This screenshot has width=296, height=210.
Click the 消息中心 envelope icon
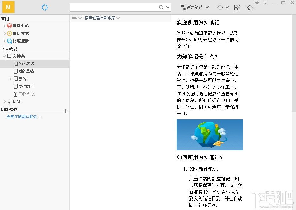[9, 26]
